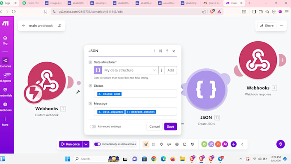This screenshot has height=164, width=291.
Task: Open My data structure dropdown
Action: click(130, 70)
